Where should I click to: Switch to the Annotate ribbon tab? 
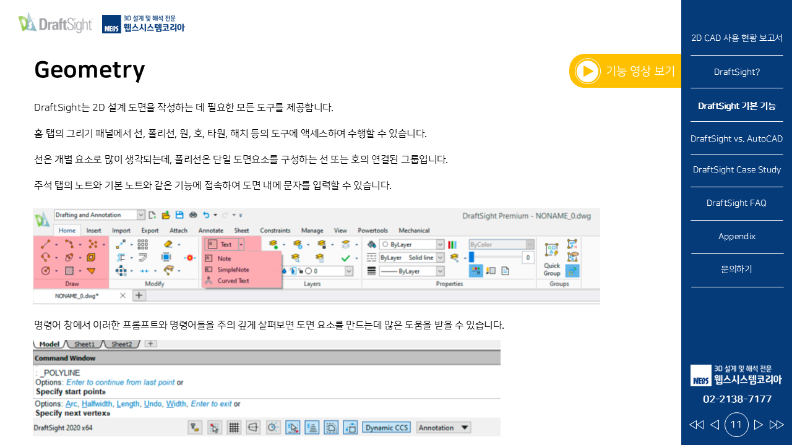tap(211, 231)
